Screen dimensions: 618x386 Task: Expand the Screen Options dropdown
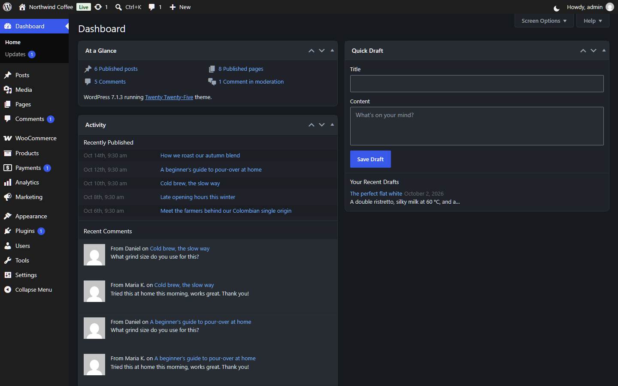point(544,21)
